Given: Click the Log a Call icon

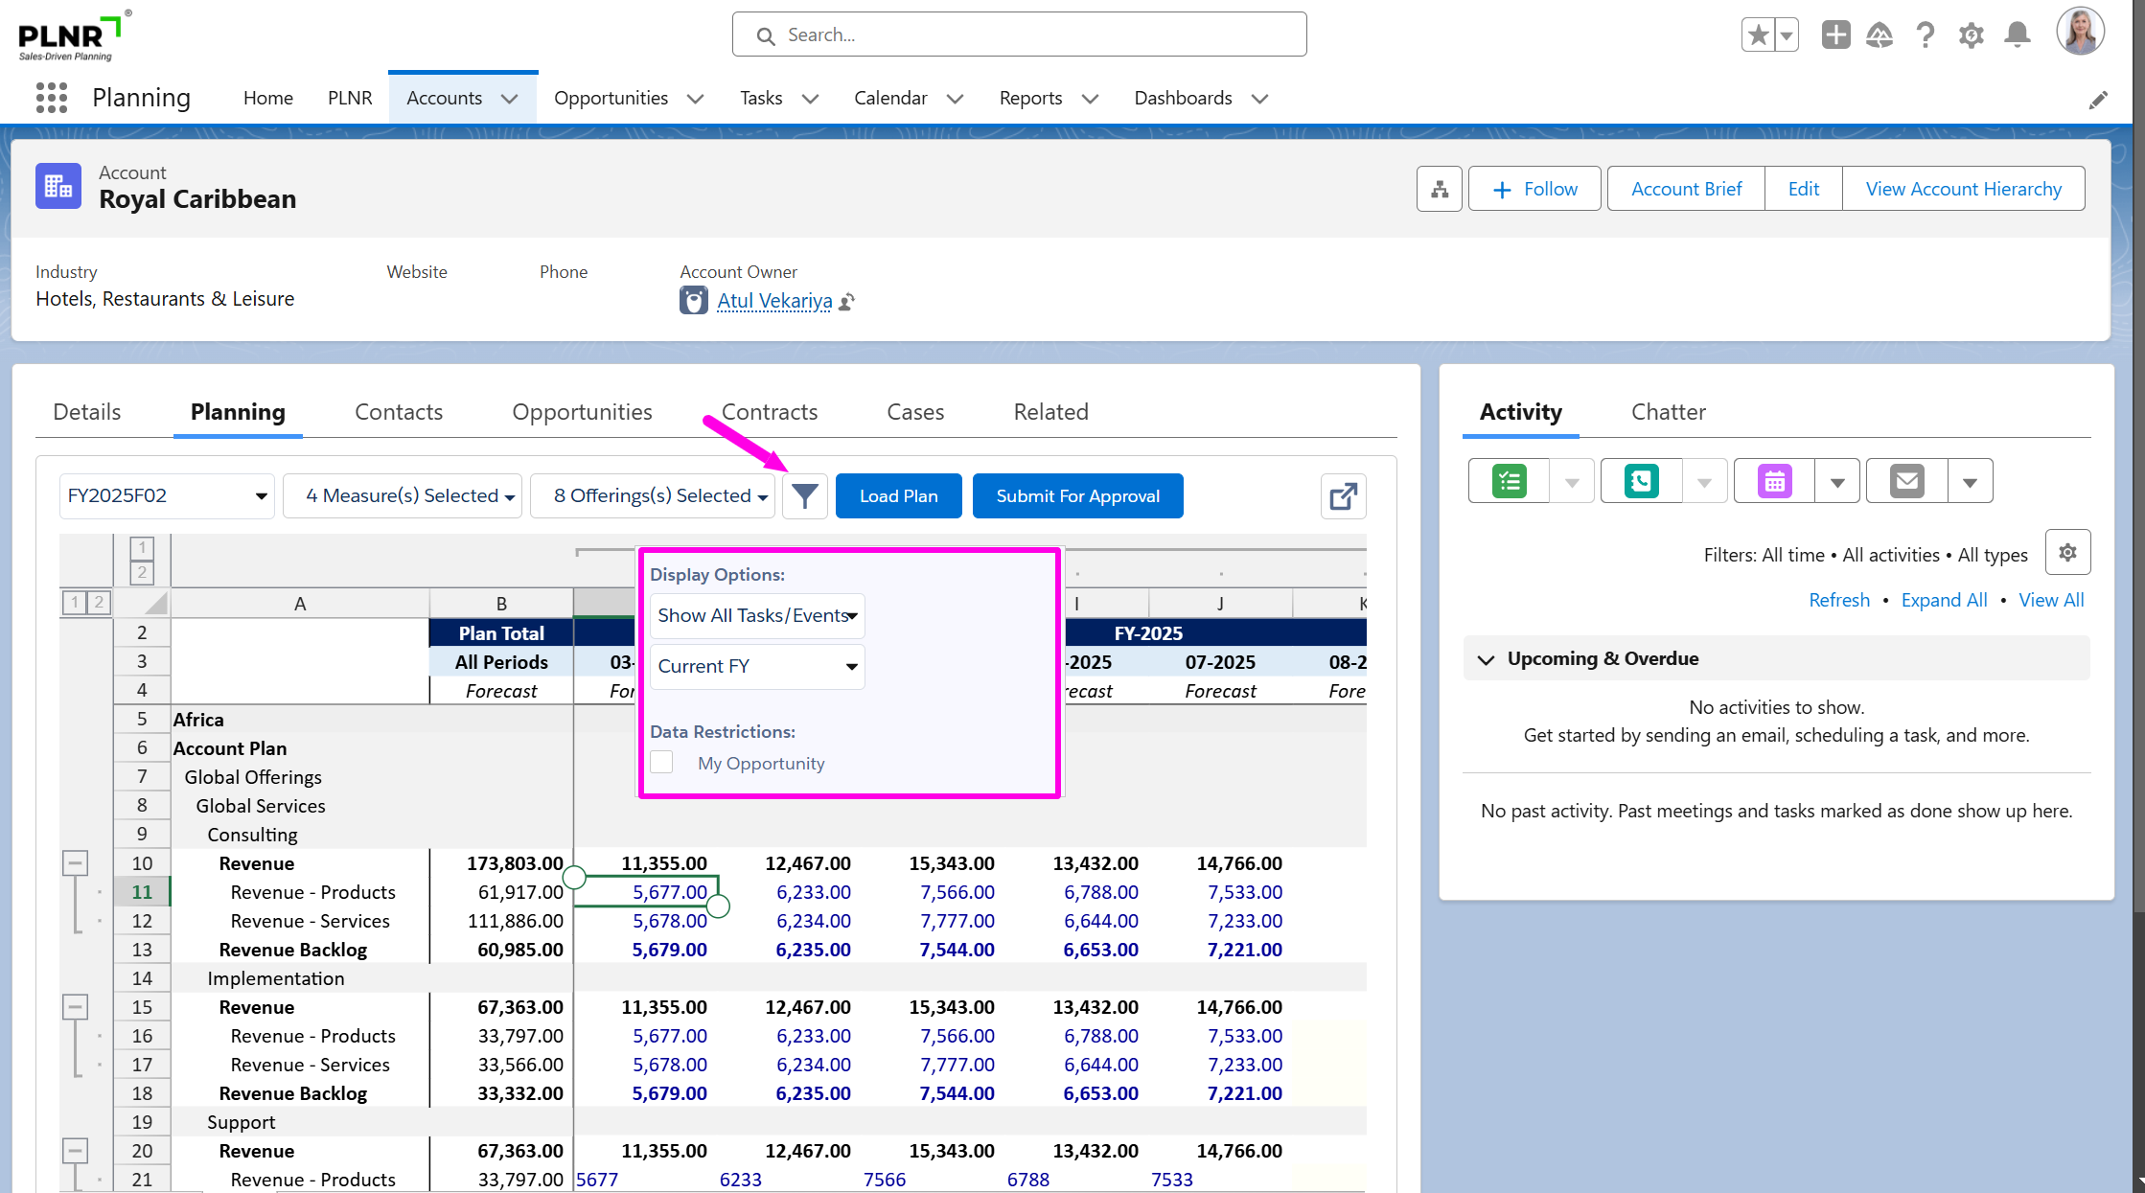Looking at the screenshot, I should coord(1641,481).
